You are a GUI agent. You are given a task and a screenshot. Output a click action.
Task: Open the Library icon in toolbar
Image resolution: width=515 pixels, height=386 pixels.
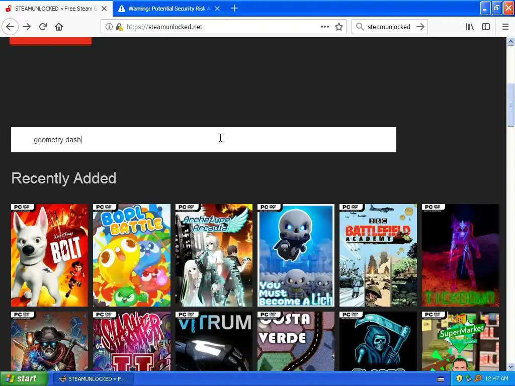coord(470,27)
